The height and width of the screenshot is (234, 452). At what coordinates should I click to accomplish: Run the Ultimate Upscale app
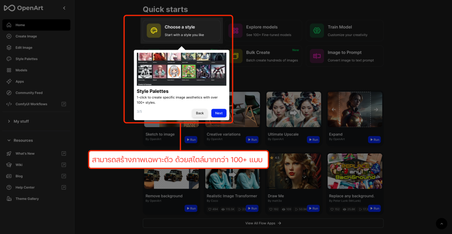(x=313, y=140)
